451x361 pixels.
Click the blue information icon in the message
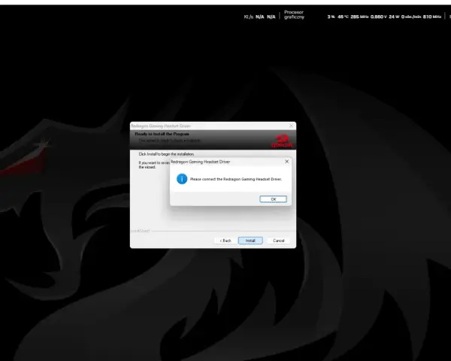tap(182, 179)
